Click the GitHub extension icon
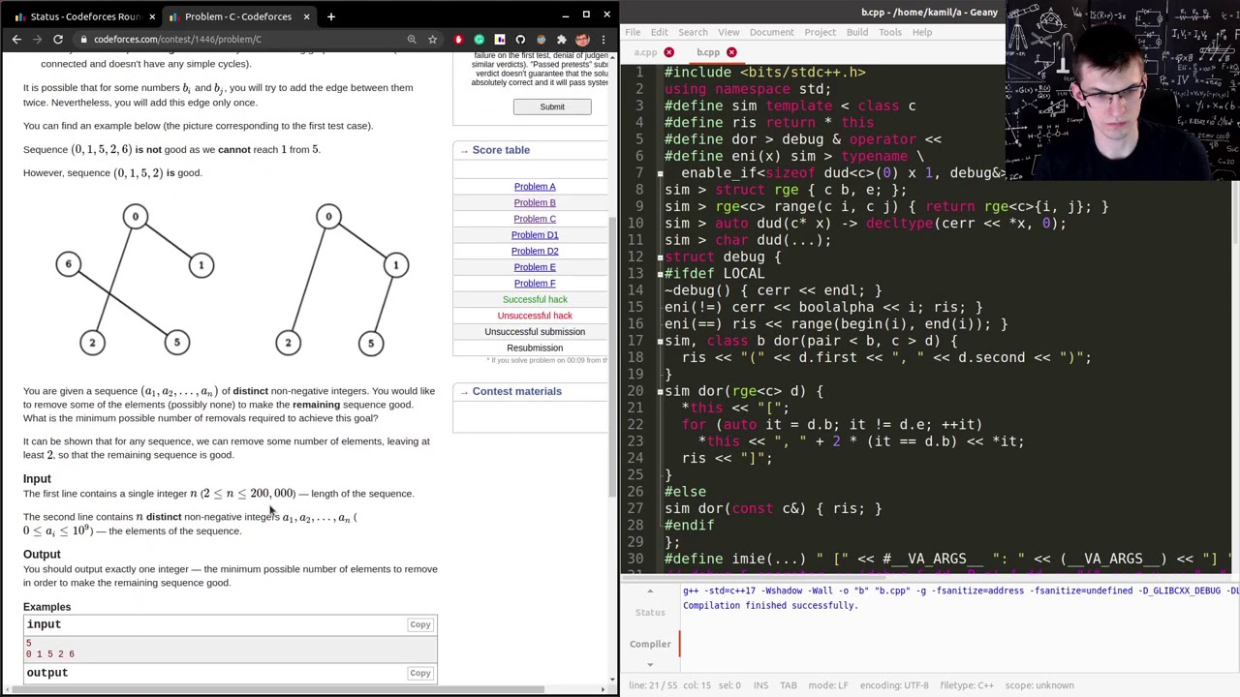The width and height of the screenshot is (1240, 697). [520, 40]
